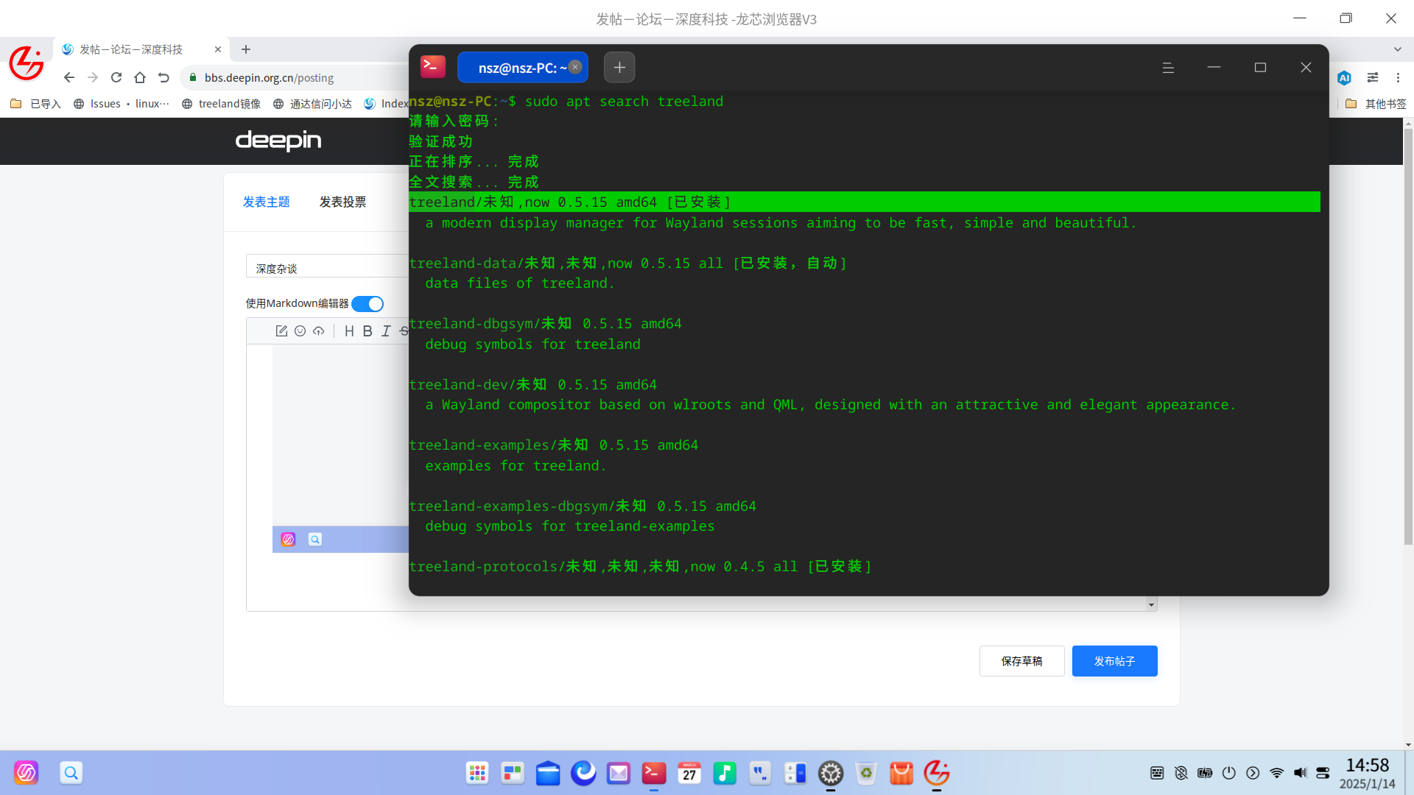Close the 发帖—论坛—深度科技 tab

tap(218, 49)
